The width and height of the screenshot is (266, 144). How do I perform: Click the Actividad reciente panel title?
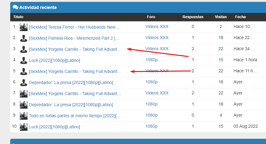(x=38, y=7)
